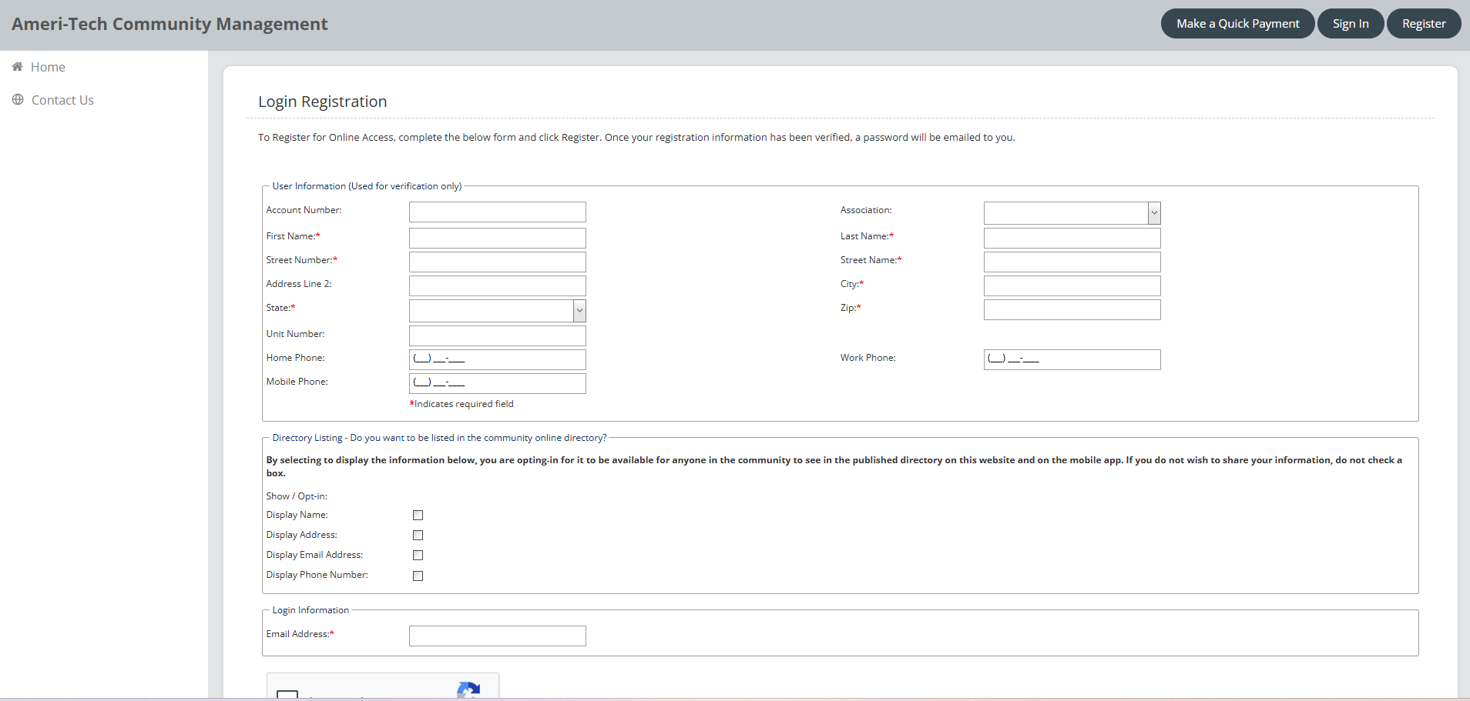
Task: Click the Email Address field
Action: click(496, 636)
